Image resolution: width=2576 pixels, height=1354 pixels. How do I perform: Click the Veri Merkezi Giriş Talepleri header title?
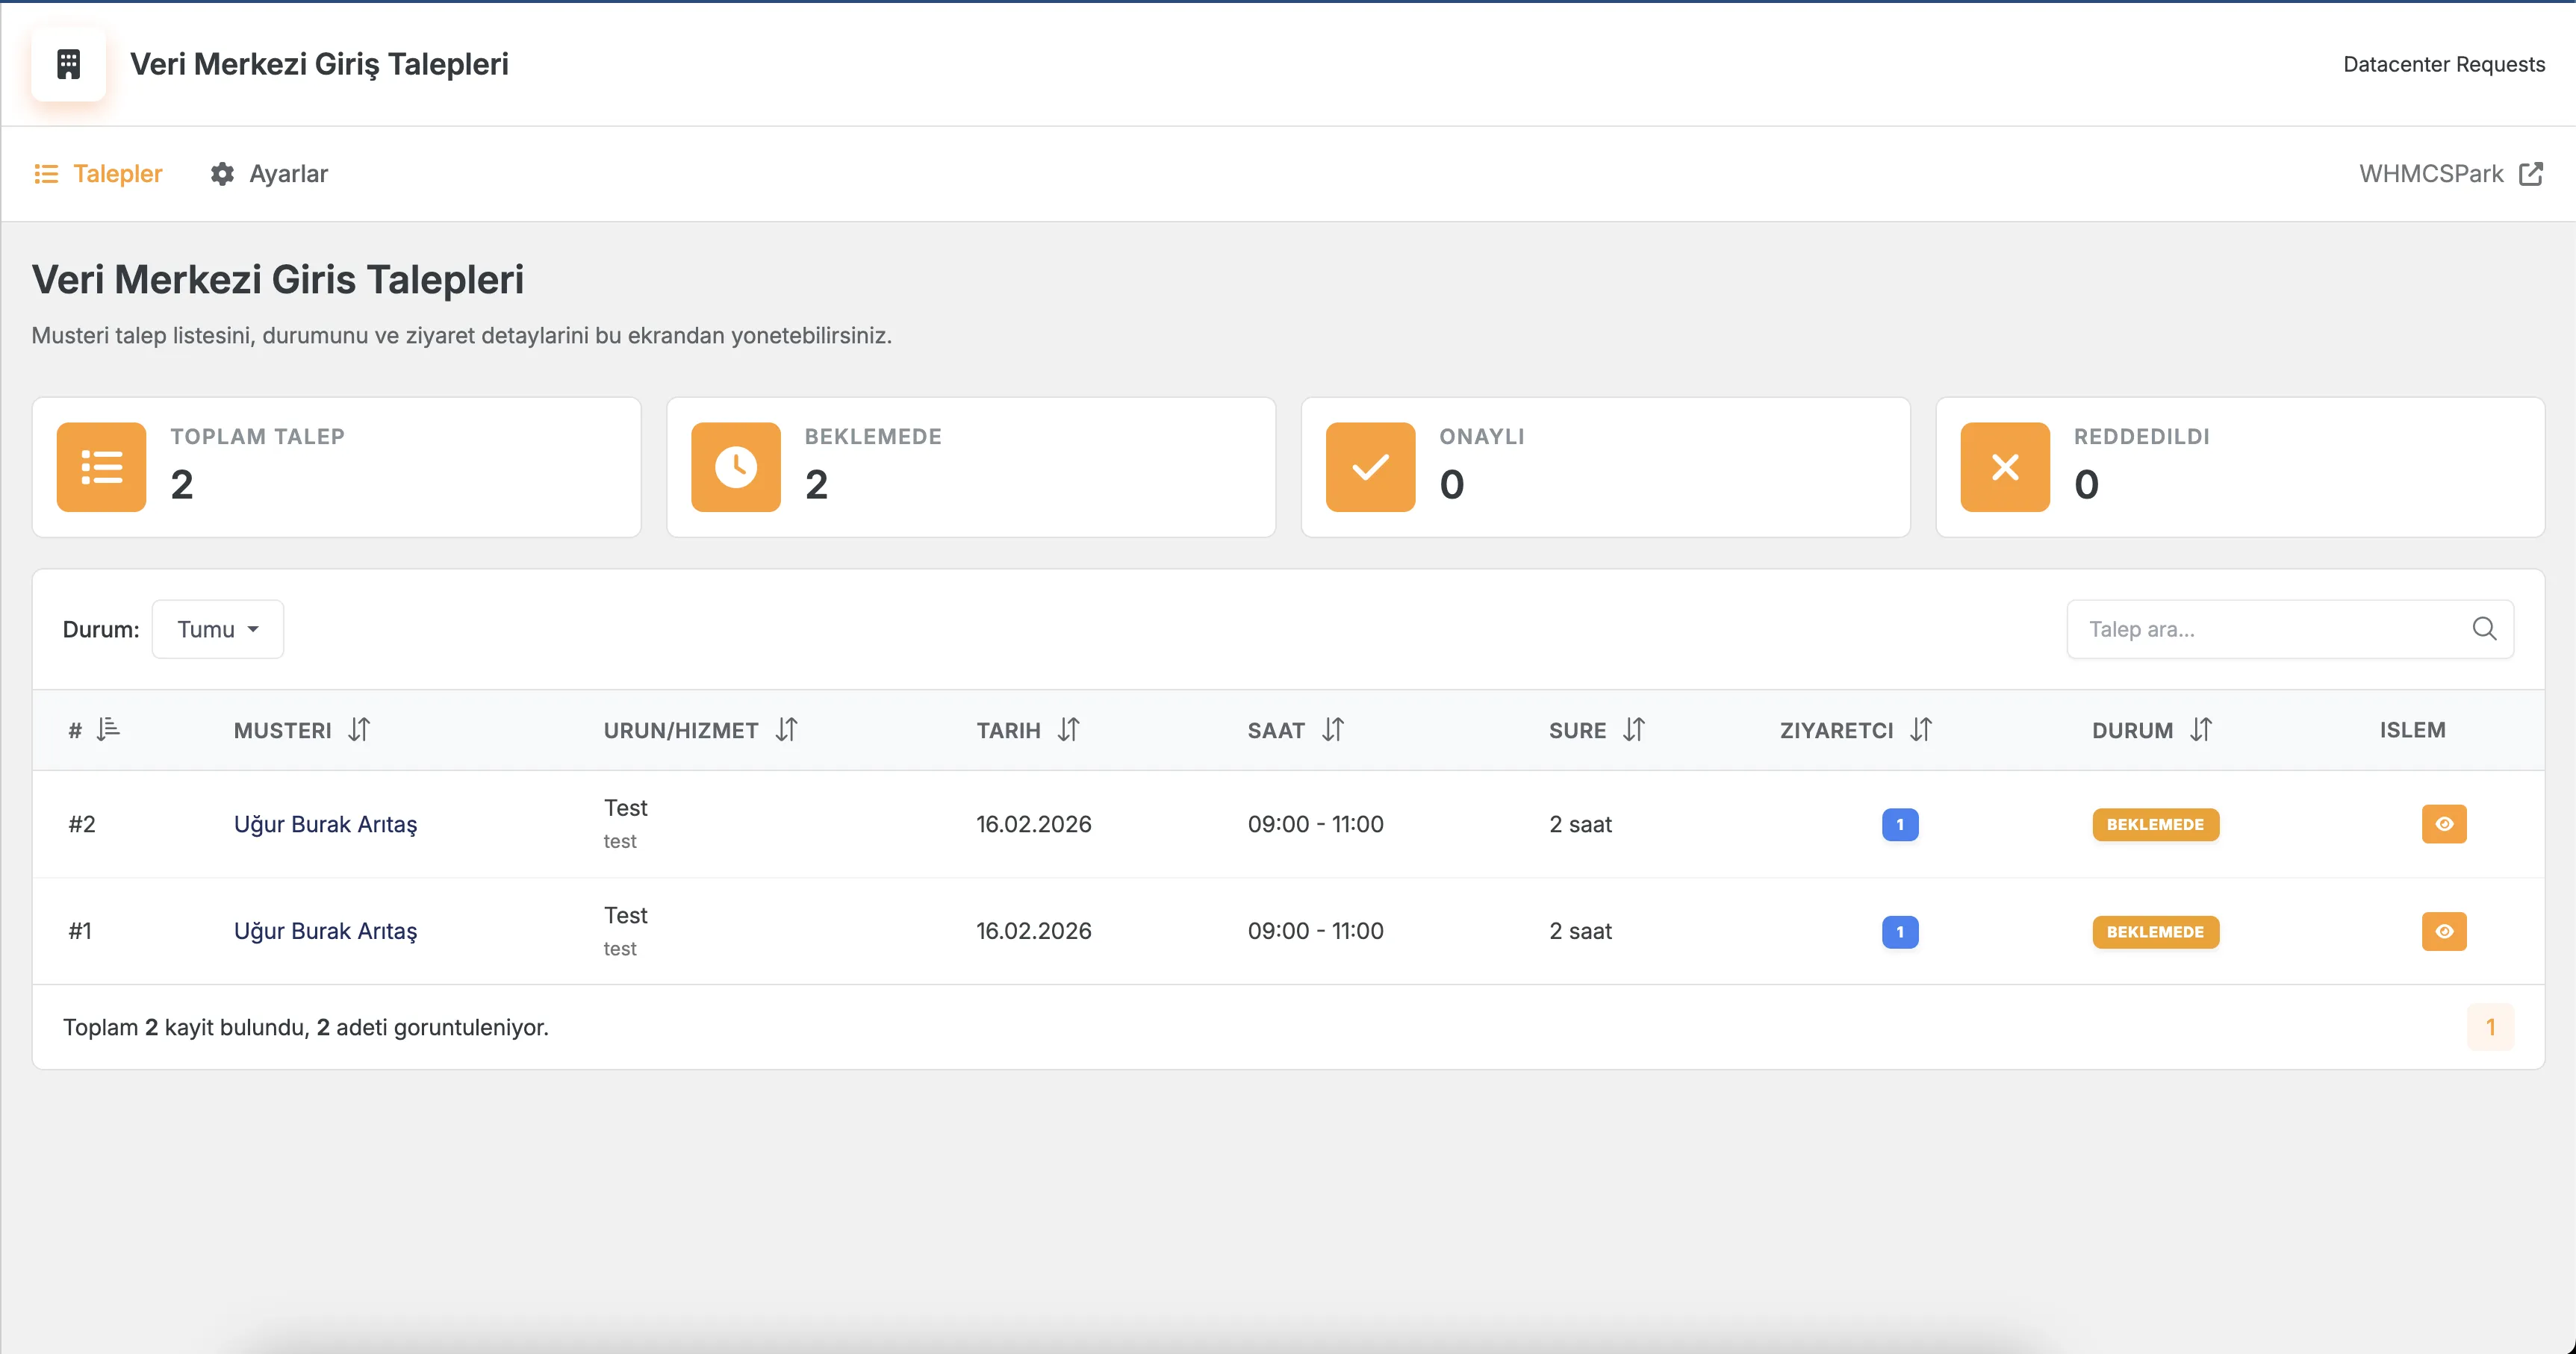click(x=319, y=64)
